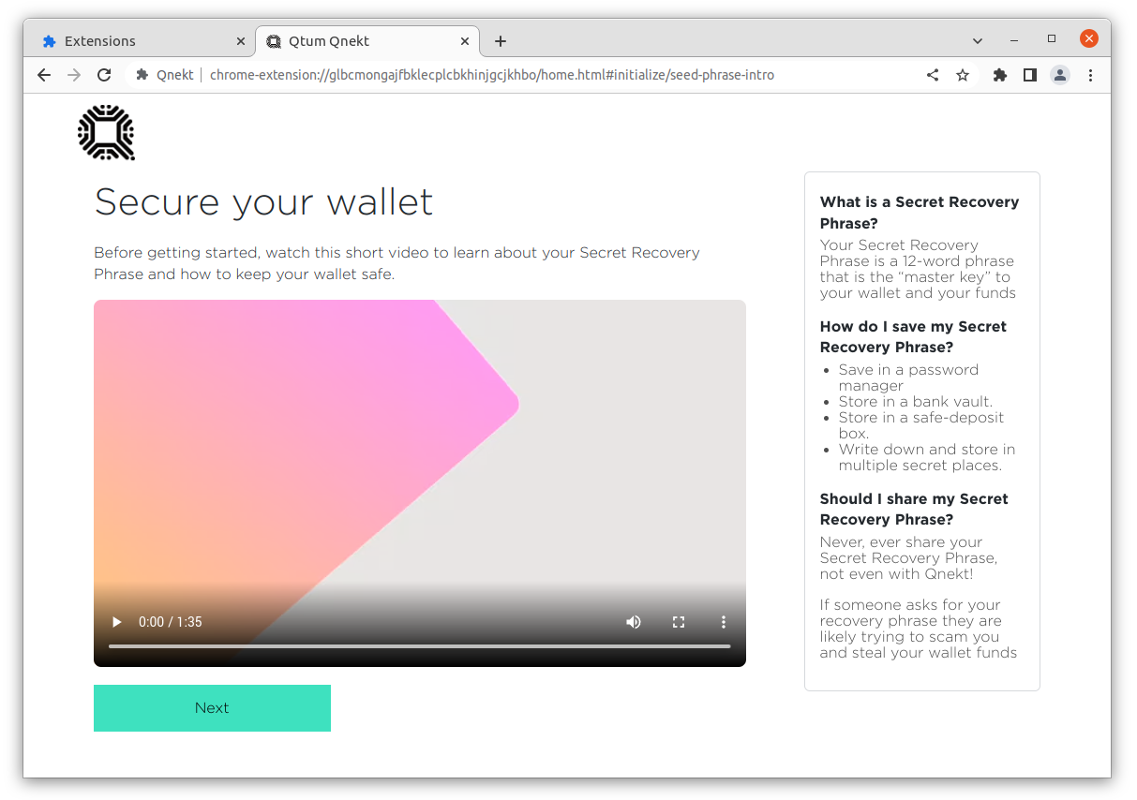Go forward in the browser
Viewport: 1137px width, 800px height.
(74, 75)
